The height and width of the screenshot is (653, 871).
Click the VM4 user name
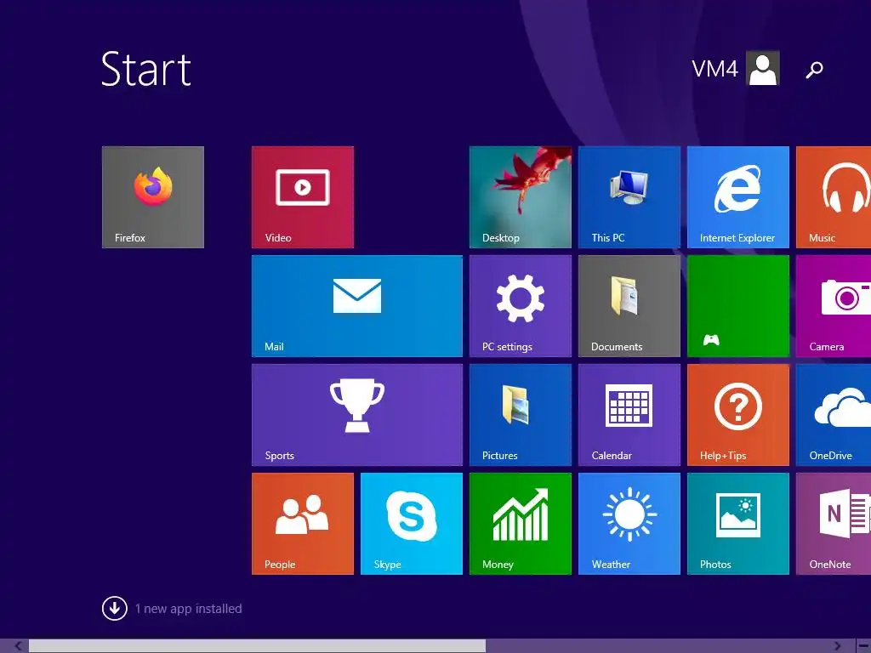[x=714, y=69]
